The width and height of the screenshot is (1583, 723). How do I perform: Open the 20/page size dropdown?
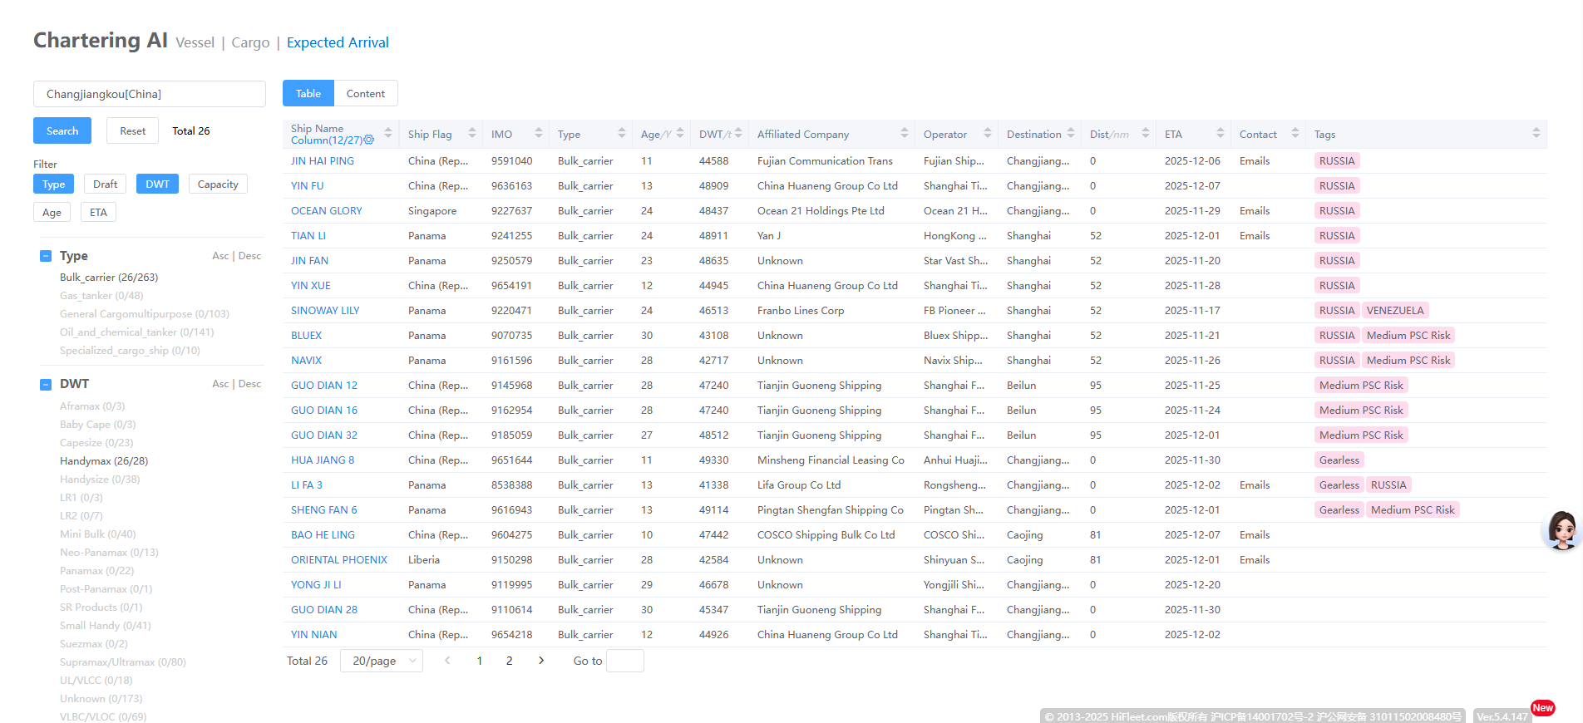382,661
